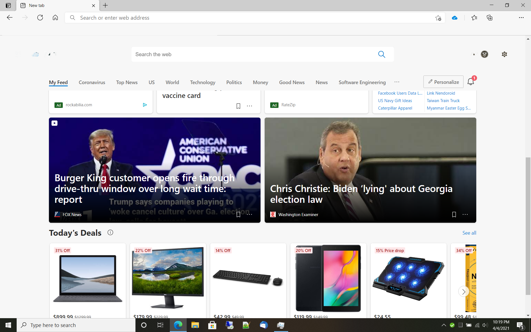531x332 pixels.
Task: Open the US tab
Action: (152, 82)
